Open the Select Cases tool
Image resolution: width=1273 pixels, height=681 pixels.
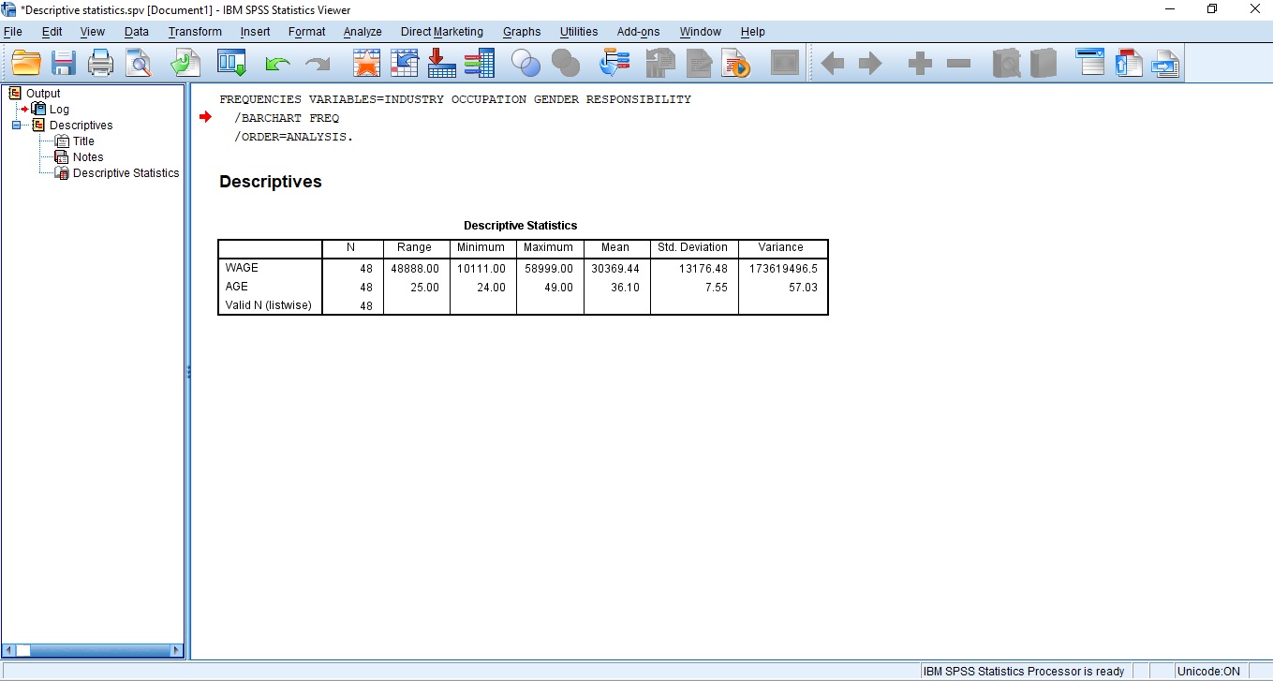click(x=525, y=63)
